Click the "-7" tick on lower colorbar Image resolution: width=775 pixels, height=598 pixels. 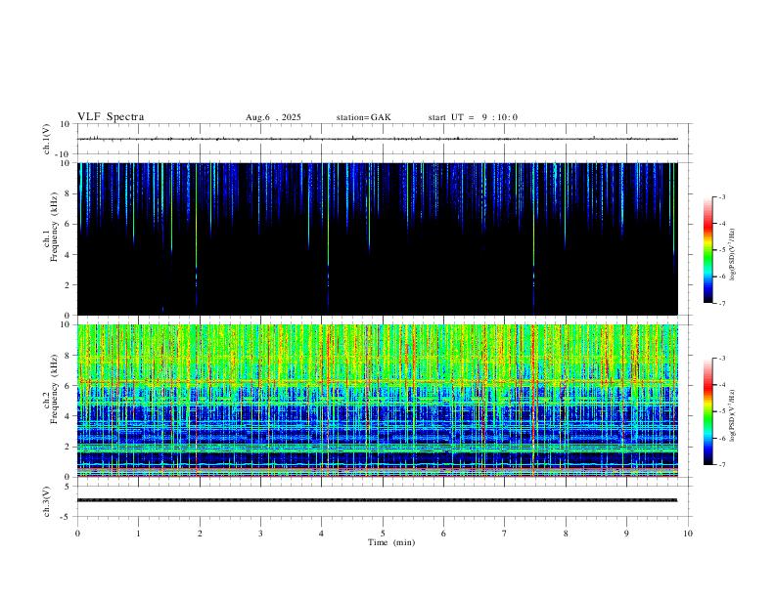[721, 465]
